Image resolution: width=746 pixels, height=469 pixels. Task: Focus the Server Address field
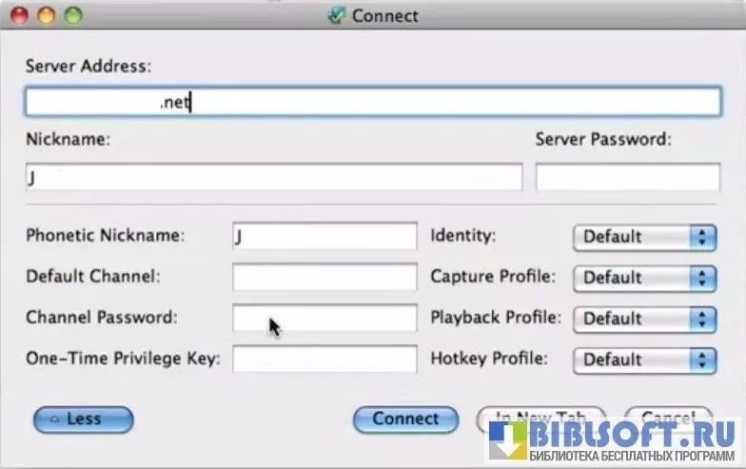[372, 102]
